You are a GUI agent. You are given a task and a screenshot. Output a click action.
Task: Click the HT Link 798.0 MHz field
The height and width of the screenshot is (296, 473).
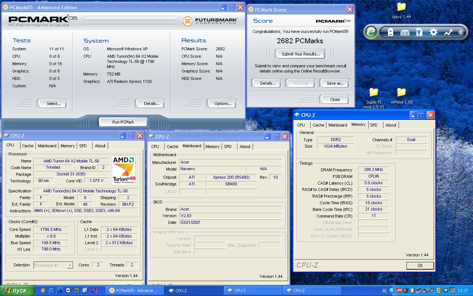coord(51,249)
